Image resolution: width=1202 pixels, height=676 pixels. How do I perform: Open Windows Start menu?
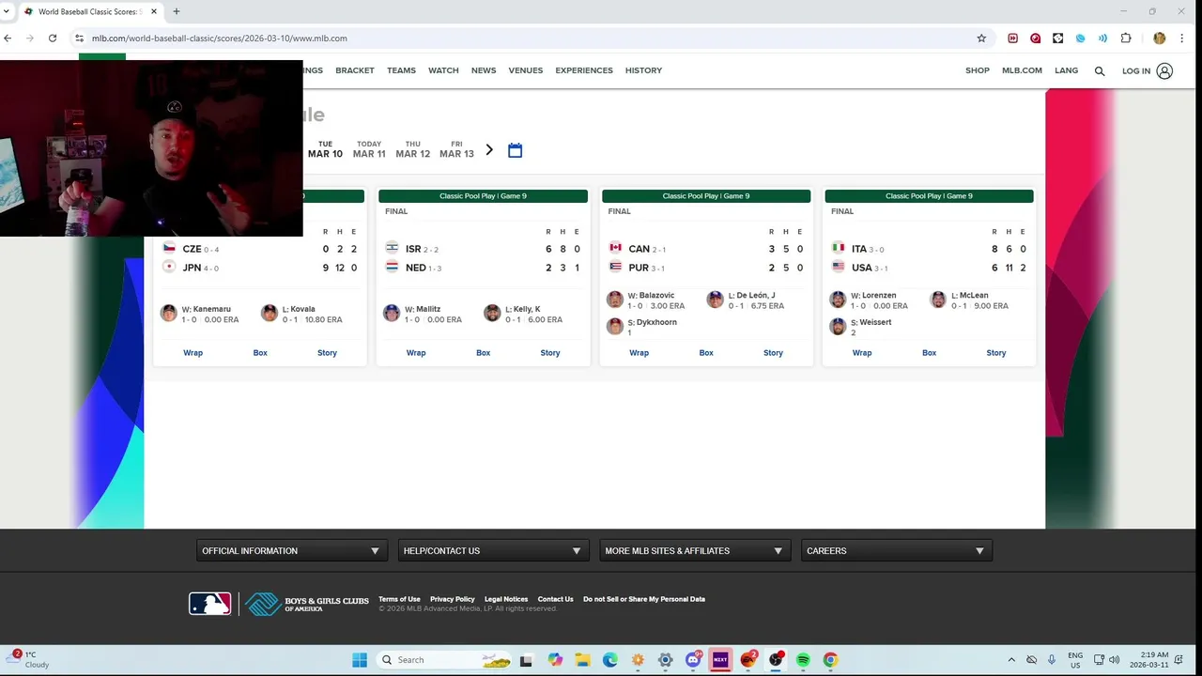(x=360, y=660)
